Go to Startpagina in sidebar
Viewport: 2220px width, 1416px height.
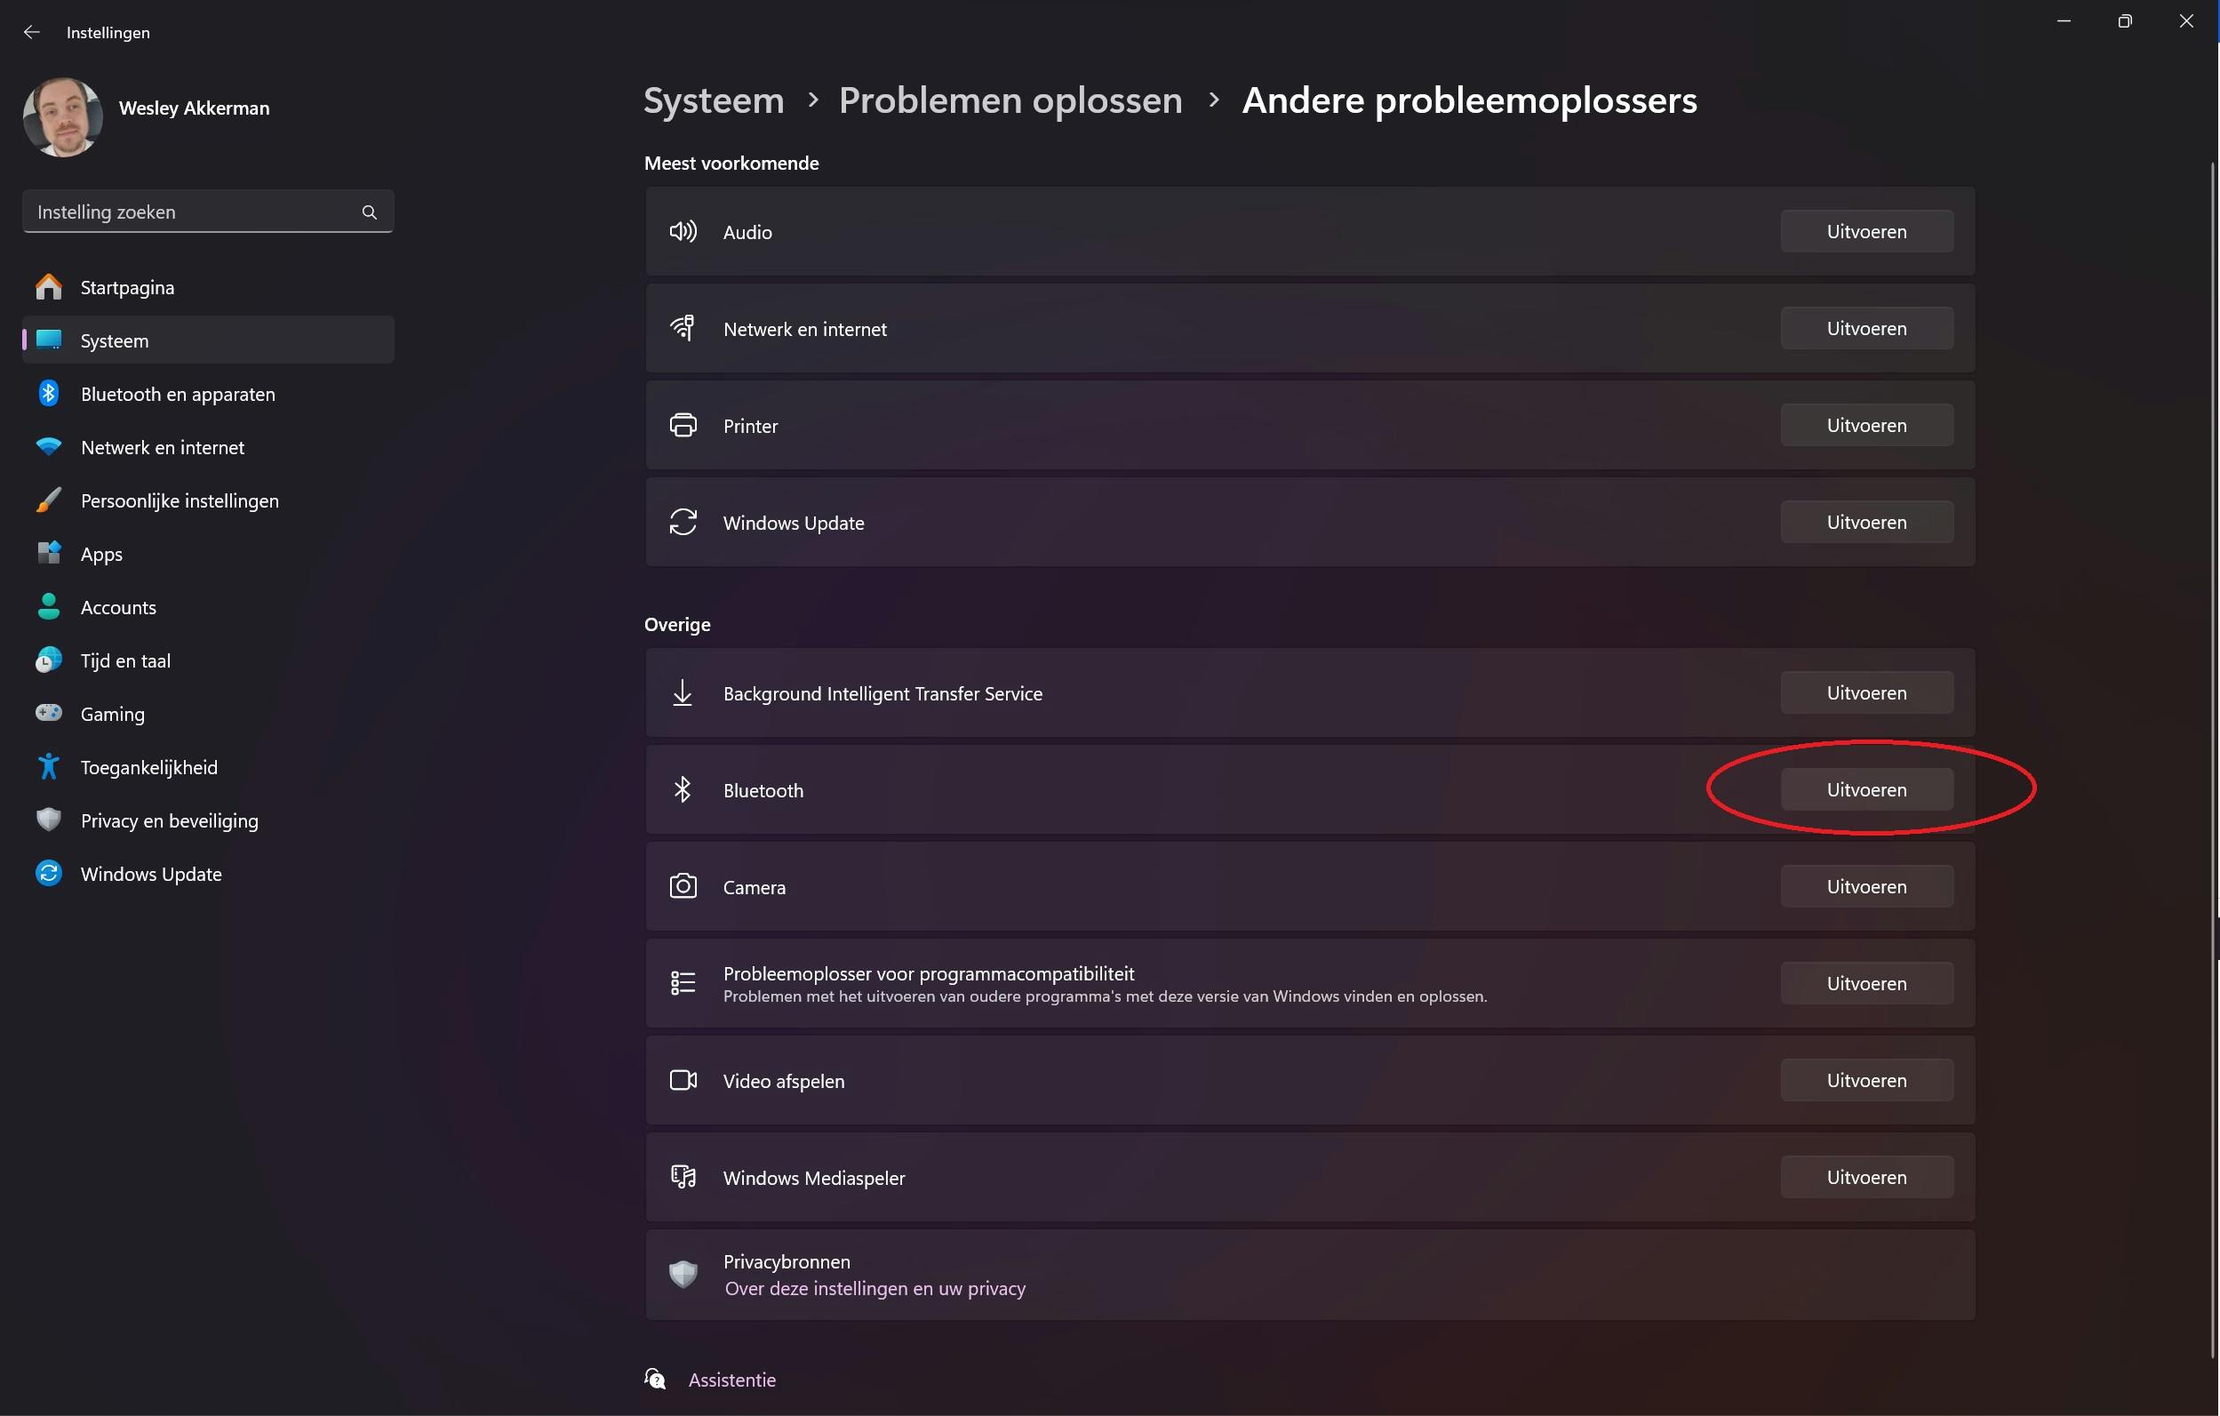click(126, 288)
